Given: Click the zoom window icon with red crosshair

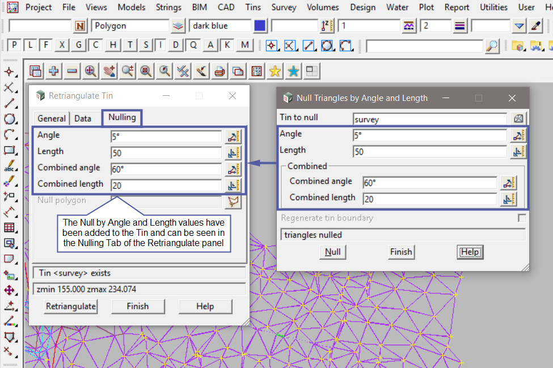Looking at the screenshot, I should (x=146, y=71).
